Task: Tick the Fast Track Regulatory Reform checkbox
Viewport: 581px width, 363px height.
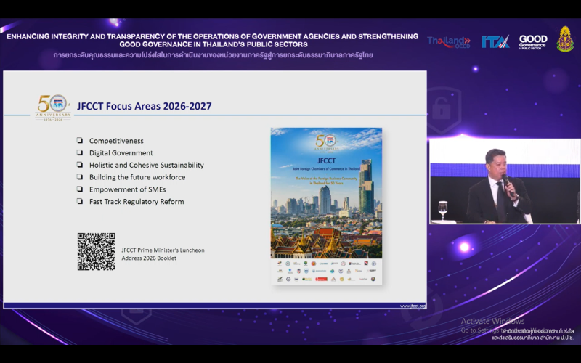Action: click(x=80, y=201)
